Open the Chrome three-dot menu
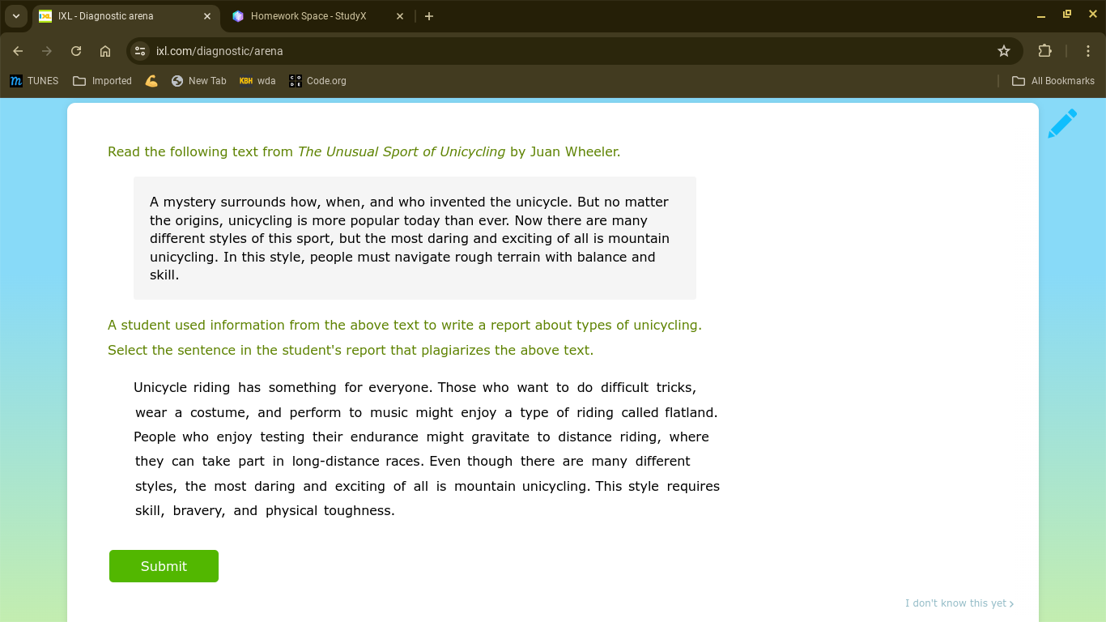 pos(1088,51)
